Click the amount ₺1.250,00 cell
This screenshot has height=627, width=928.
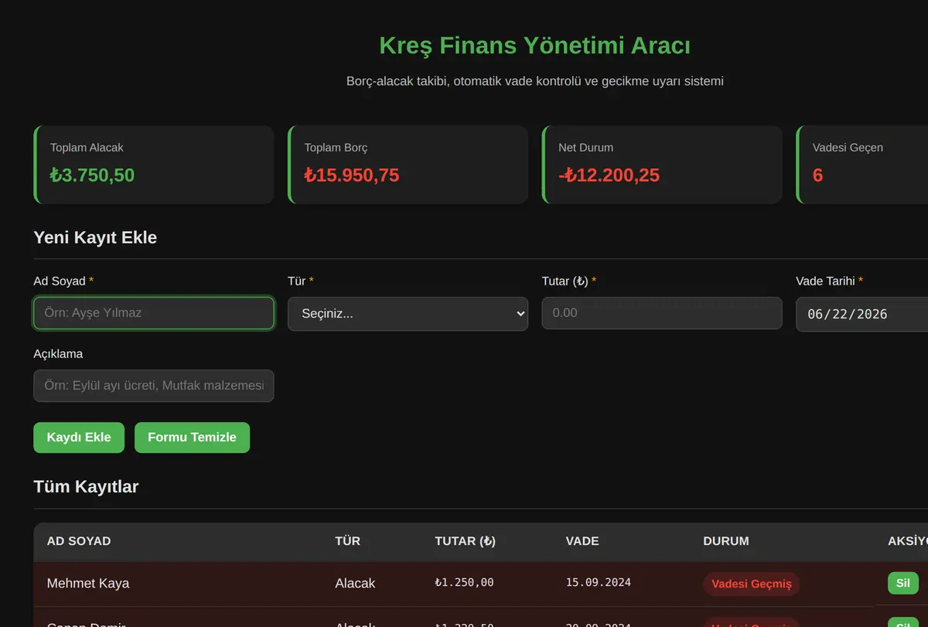click(464, 582)
